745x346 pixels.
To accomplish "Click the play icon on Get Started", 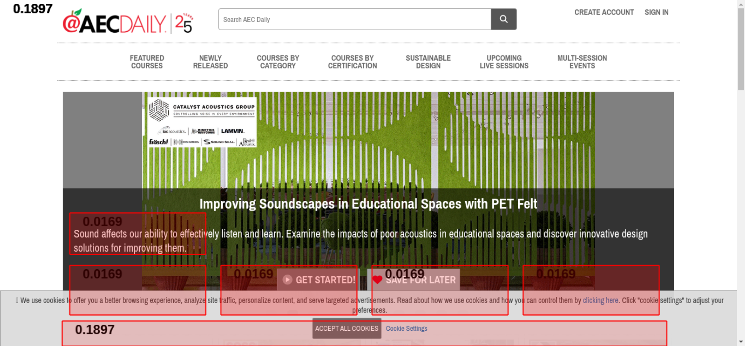I will tap(287, 280).
